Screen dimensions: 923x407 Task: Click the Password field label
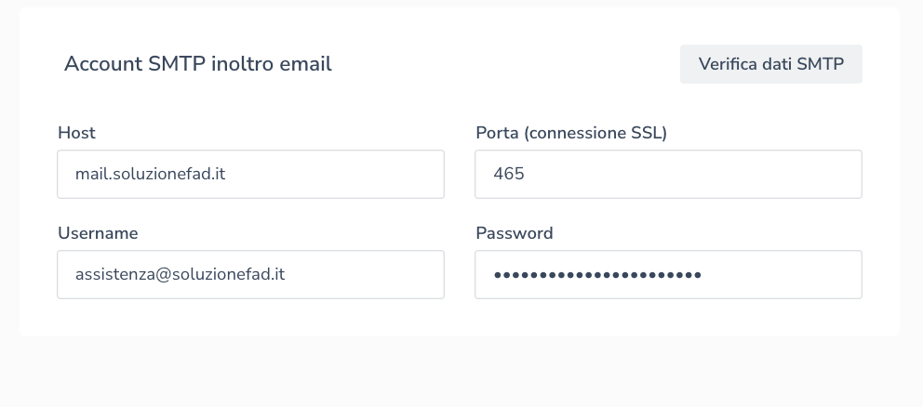point(514,233)
